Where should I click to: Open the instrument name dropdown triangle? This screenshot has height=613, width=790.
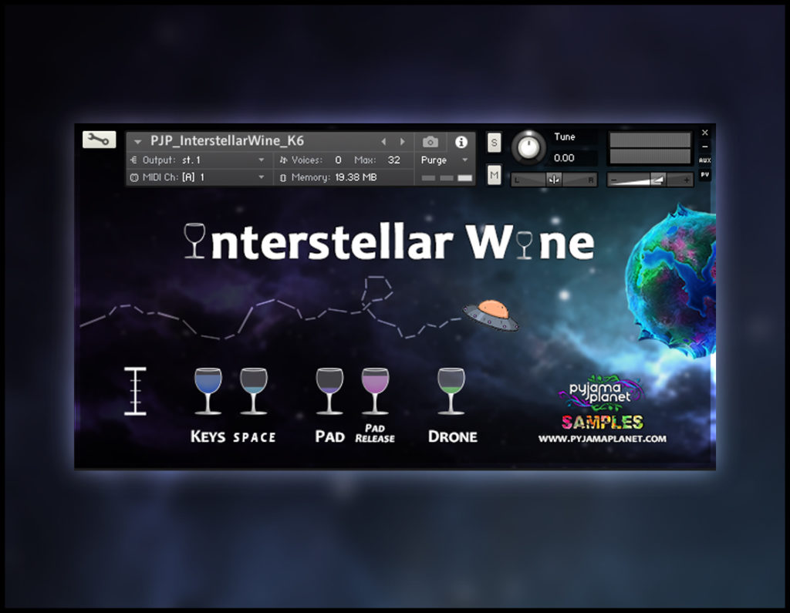point(137,142)
